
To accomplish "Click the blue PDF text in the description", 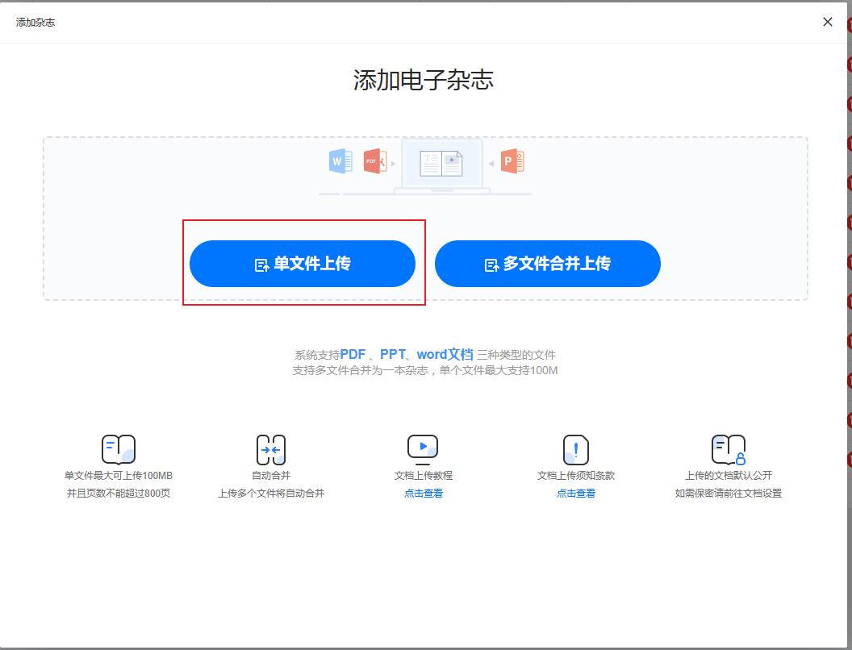I will [353, 355].
